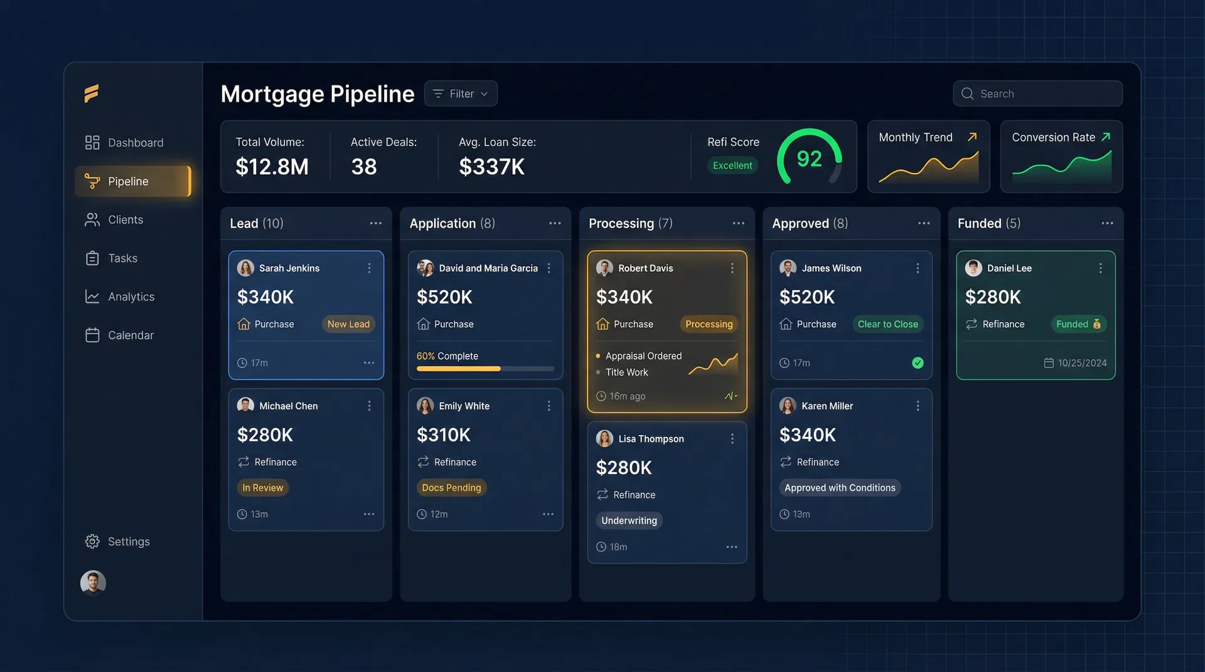Click the 'Clear to Close' status button
Viewport: 1205px width, 672px height.
[x=888, y=324]
